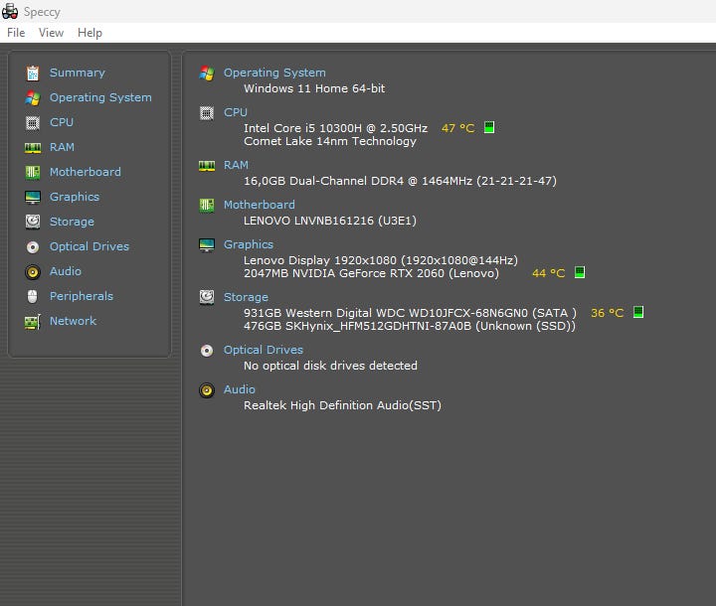
Task: Click the Graphics monitor icon in summary pane
Action: (207, 245)
